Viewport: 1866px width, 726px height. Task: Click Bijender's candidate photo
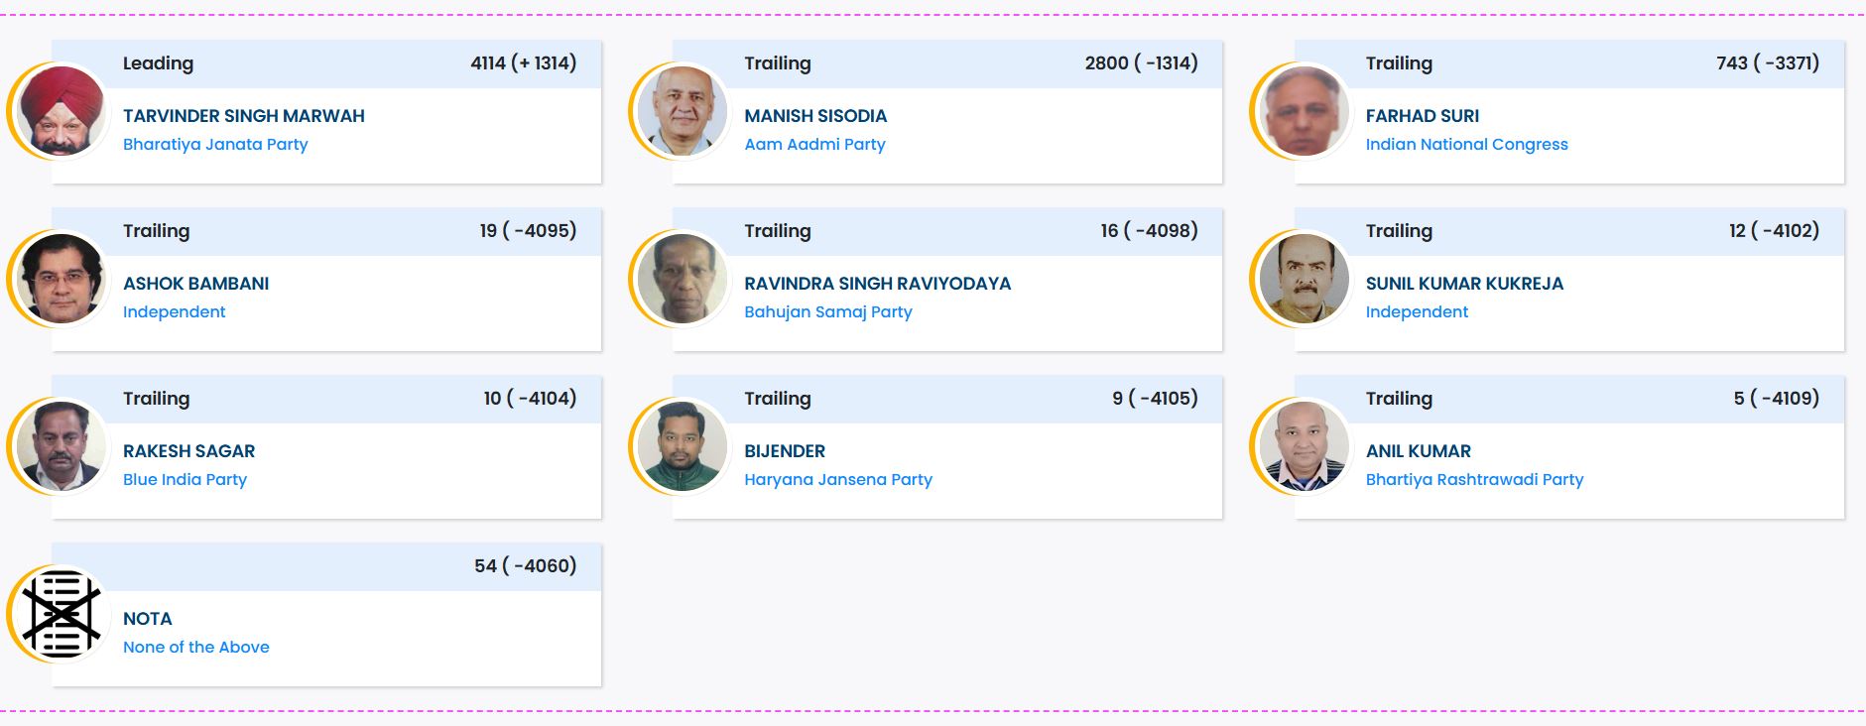[x=683, y=446]
